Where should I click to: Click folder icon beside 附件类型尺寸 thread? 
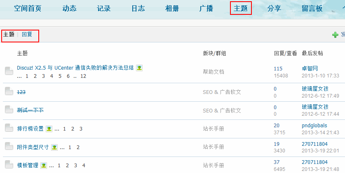pos(9,147)
